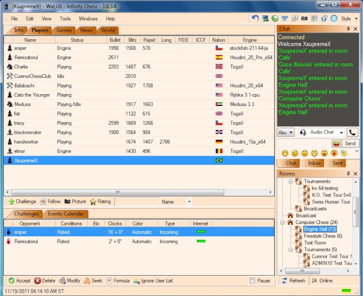The image size is (363, 296).
Task: Accept the selected challenge
Action: point(20,281)
